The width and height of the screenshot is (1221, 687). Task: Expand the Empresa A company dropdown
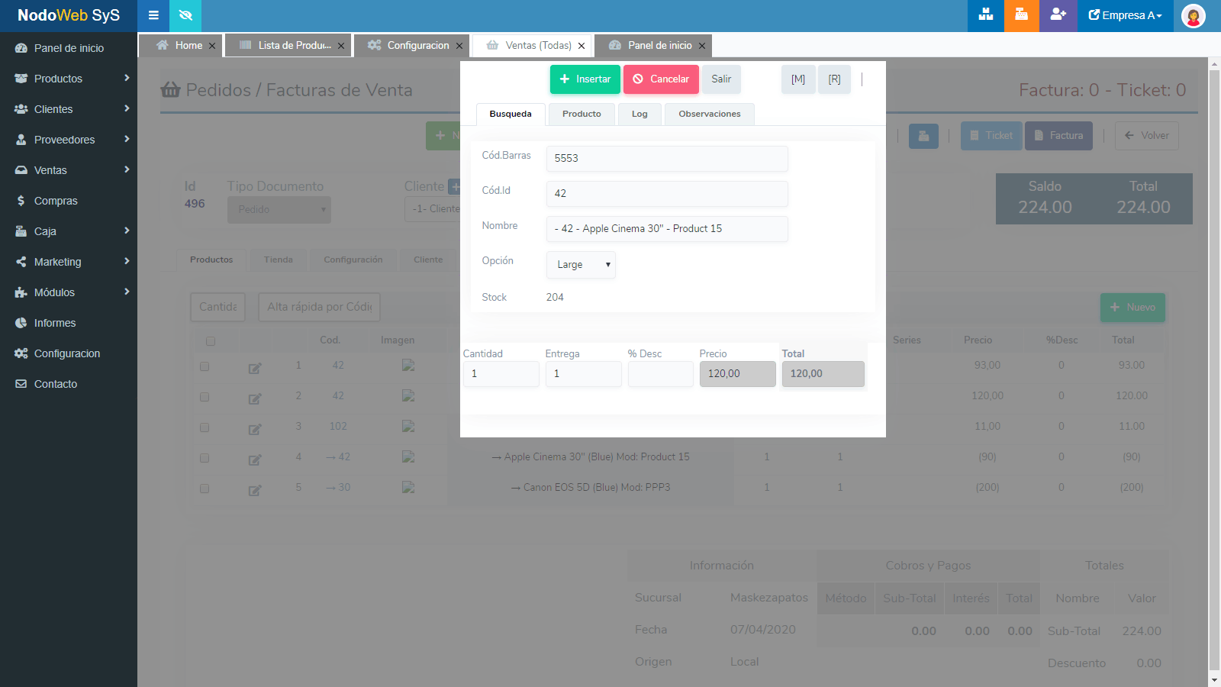click(x=1125, y=15)
